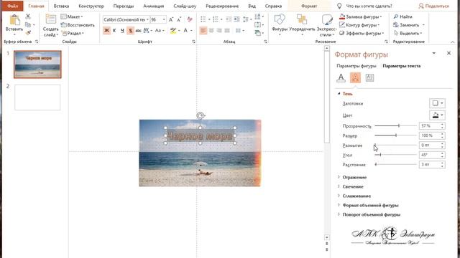Switch to Design (Конструктор) tab

[x=91, y=6]
